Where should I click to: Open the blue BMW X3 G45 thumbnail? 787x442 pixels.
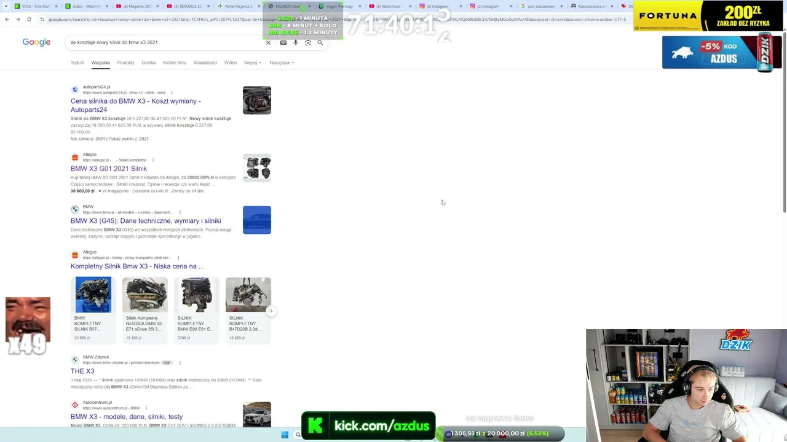tap(257, 220)
